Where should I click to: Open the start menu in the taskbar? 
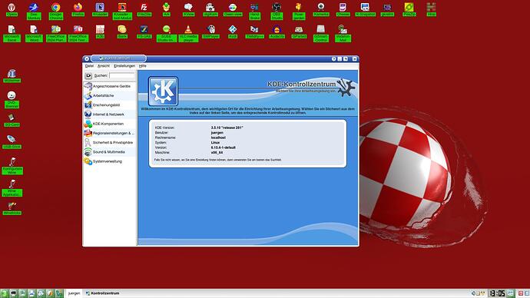tap(4, 293)
